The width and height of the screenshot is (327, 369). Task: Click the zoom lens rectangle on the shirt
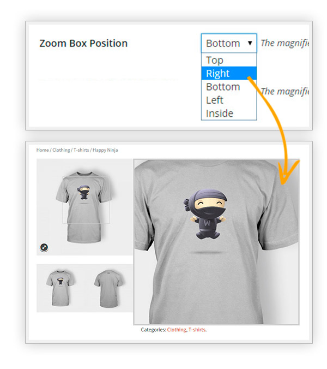[86, 200]
